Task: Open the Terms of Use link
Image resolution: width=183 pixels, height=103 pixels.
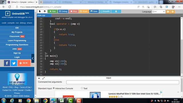Action: tap(25, 87)
